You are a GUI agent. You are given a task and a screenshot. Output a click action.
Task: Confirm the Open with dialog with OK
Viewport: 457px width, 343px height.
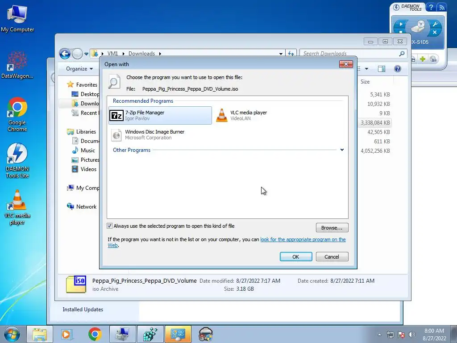click(296, 257)
